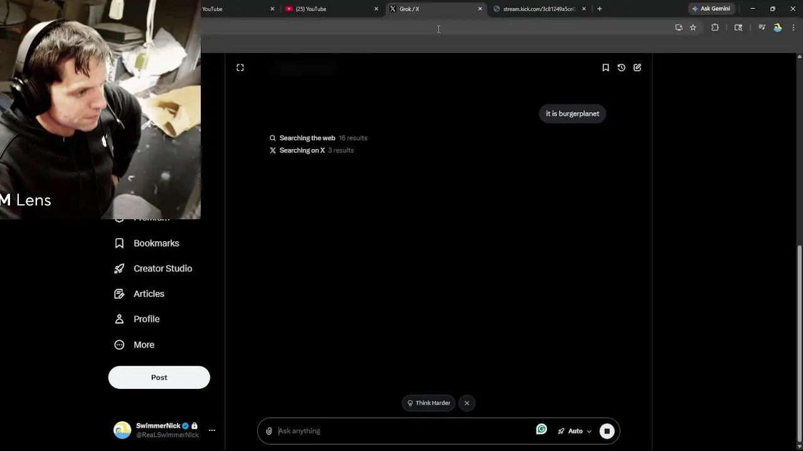Click the Ask Gemini button
Image resolution: width=803 pixels, height=451 pixels.
pos(711,9)
